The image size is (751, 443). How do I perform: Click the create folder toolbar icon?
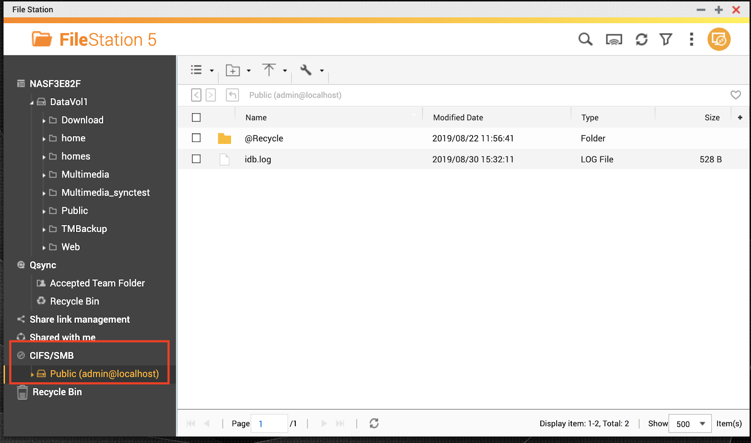pyautogui.click(x=233, y=70)
